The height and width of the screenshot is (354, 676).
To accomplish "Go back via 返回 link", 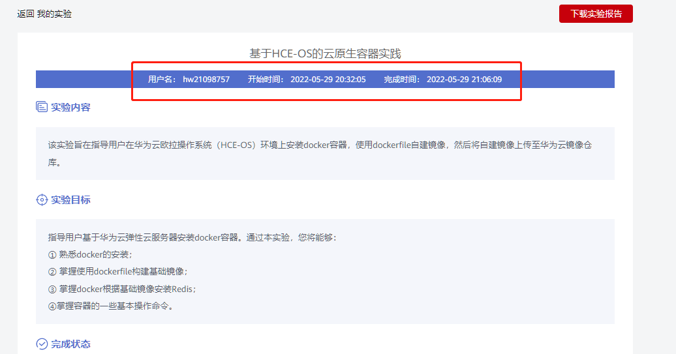I will click(25, 14).
